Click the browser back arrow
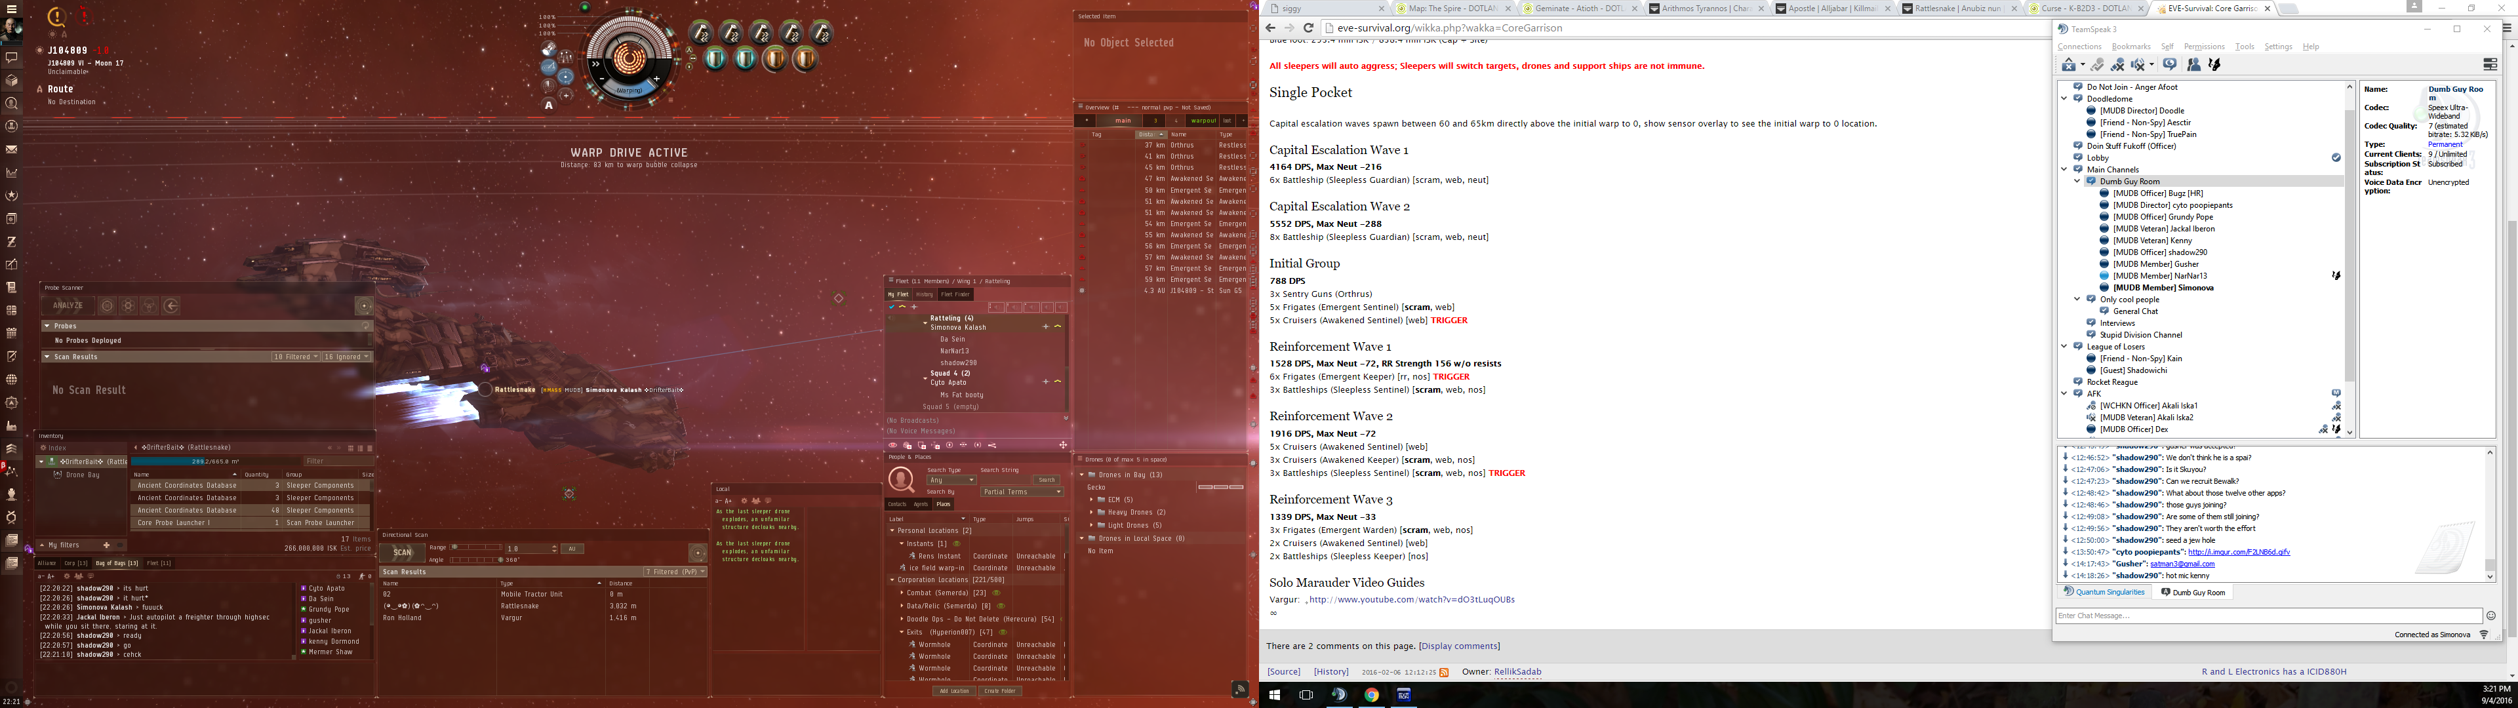The height and width of the screenshot is (708, 2518). 1271,28
